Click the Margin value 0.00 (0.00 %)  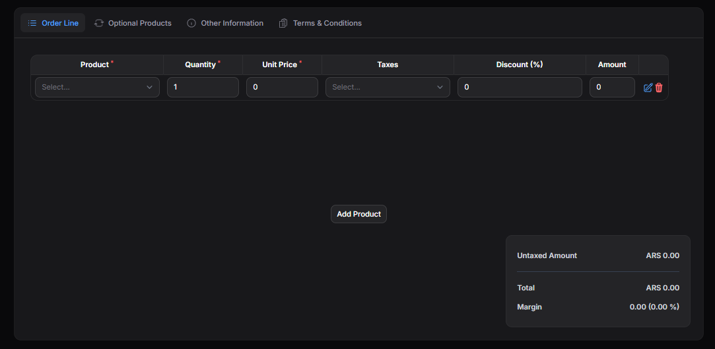654,307
